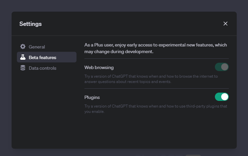
Task: Click the Plugins description about third-party plugins
Action: (156, 109)
